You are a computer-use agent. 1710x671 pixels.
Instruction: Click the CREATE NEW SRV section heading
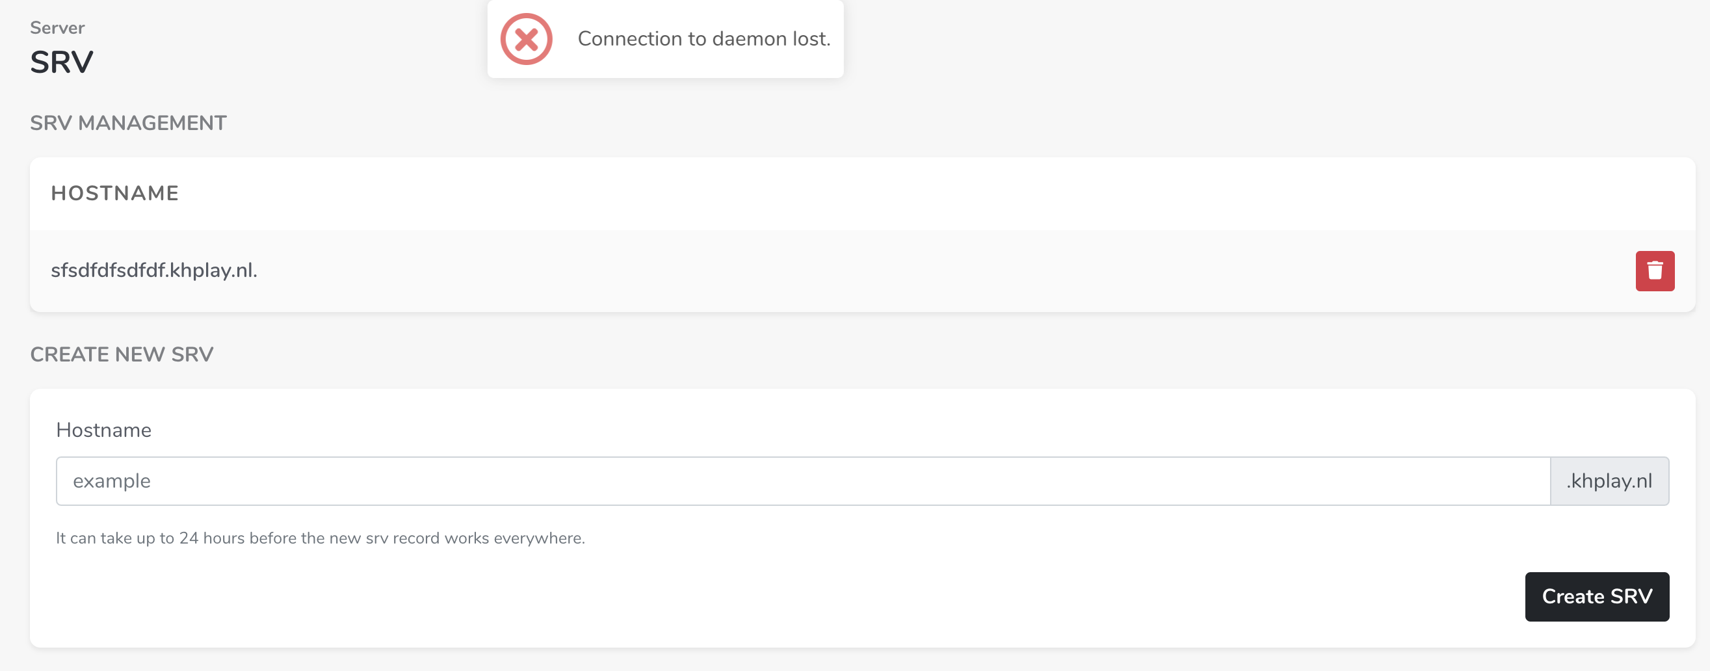pos(122,354)
